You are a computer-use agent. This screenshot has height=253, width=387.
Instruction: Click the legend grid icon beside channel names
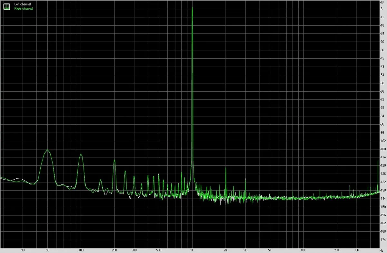click(6, 6)
